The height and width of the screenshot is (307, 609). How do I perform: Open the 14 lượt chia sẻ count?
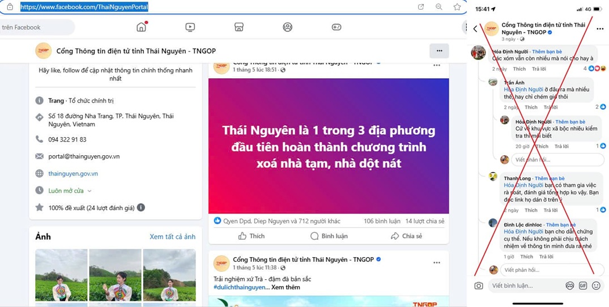(425, 221)
